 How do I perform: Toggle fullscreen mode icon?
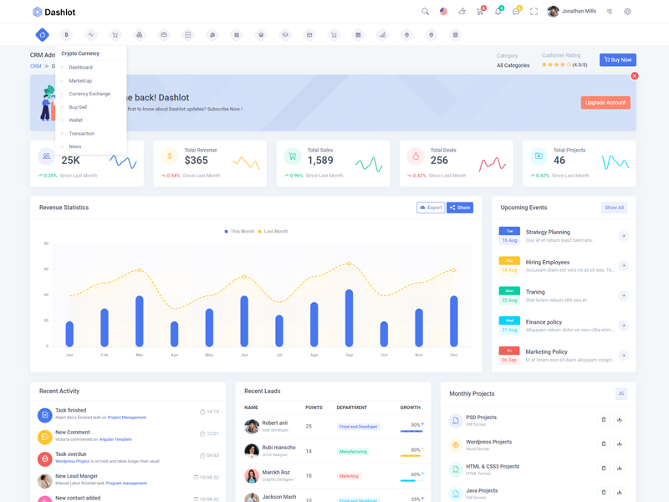(x=534, y=12)
